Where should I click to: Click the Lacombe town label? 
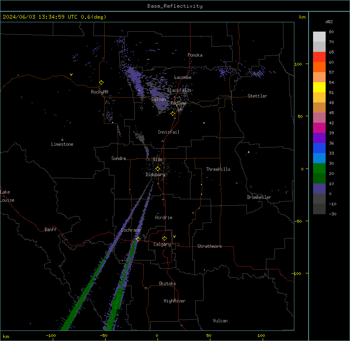[x=183, y=77]
